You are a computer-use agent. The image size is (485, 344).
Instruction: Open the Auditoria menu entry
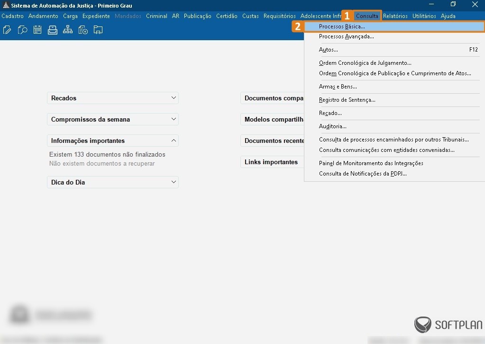pyautogui.click(x=394, y=126)
